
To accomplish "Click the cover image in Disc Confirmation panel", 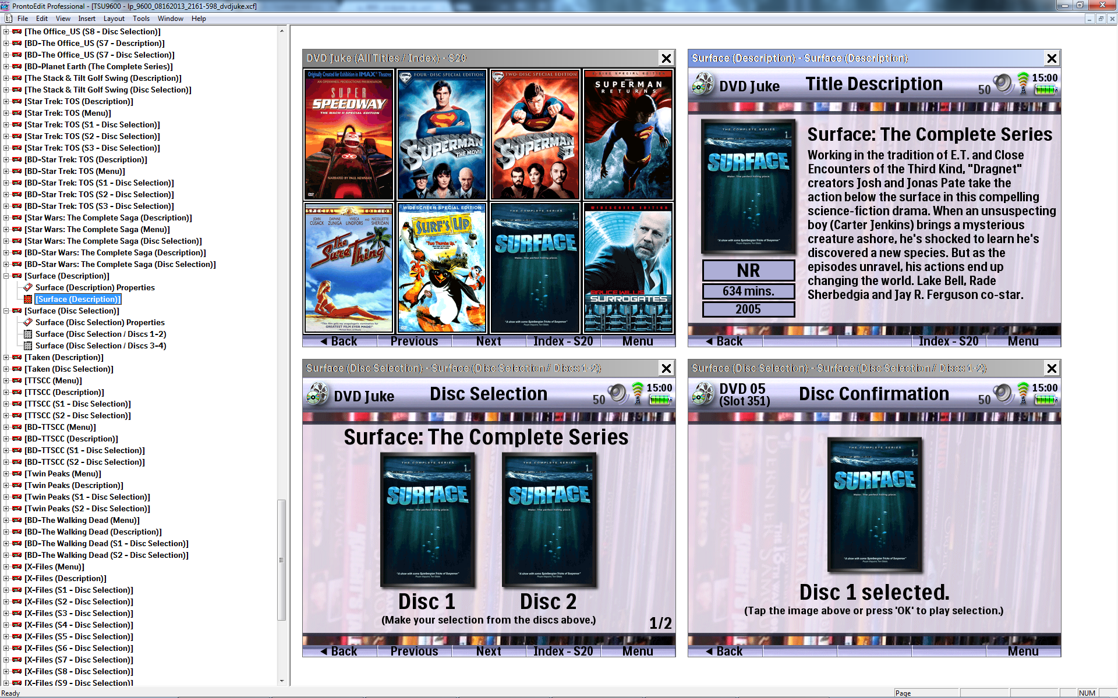I will tap(874, 505).
